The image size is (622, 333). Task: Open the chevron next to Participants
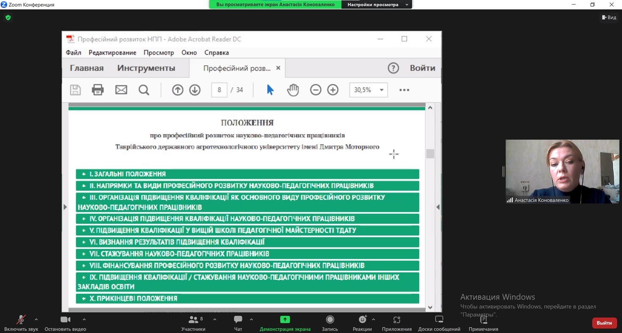215,319
